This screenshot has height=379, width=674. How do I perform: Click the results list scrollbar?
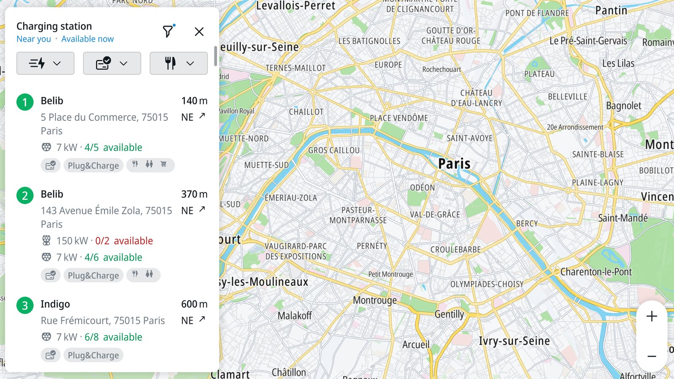tap(215, 56)
